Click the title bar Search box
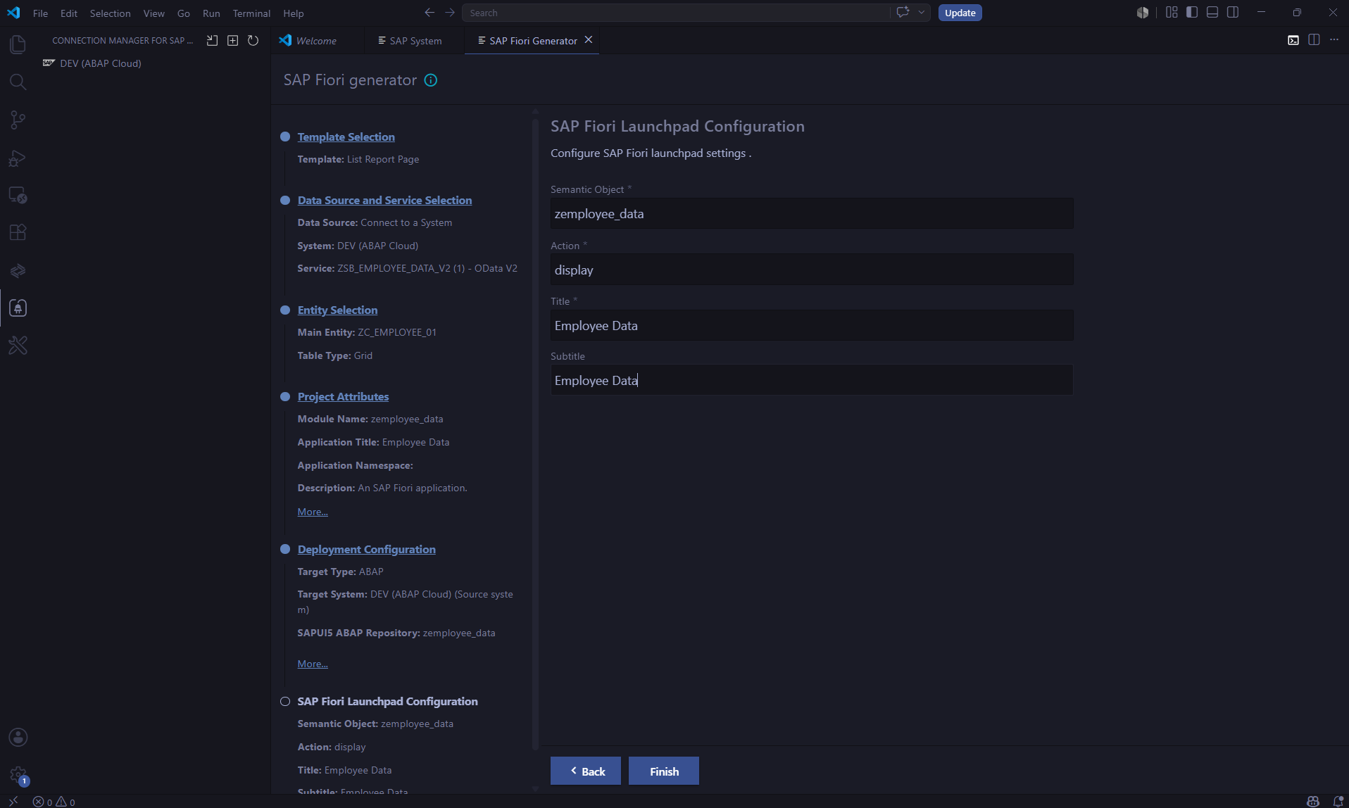 click(676, 13)
